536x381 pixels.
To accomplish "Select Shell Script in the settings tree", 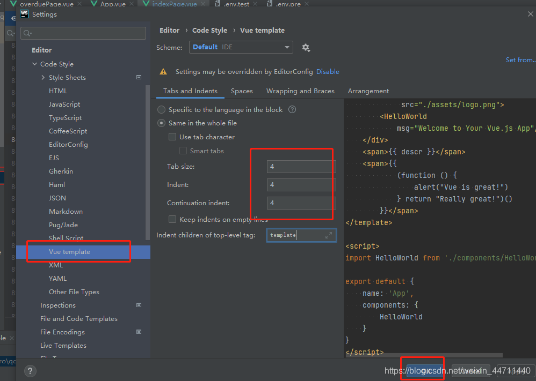I will [x=66, y=238].
